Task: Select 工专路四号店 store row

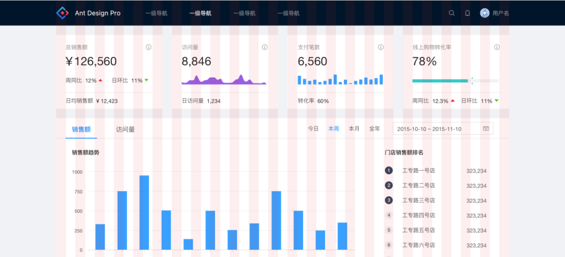Action: pos(436,215)
